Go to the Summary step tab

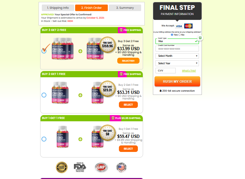[125, 8]
